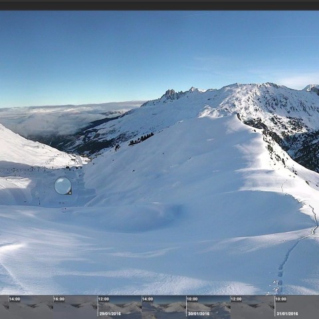Select the 16:00 thumbnail in the timeline
This screenshot has width=319, height=319.
coord(75,307)
